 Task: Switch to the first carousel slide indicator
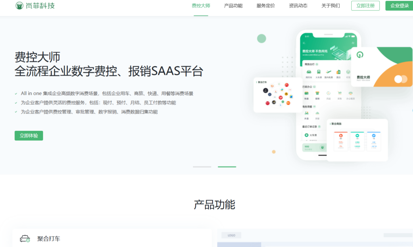202,167
